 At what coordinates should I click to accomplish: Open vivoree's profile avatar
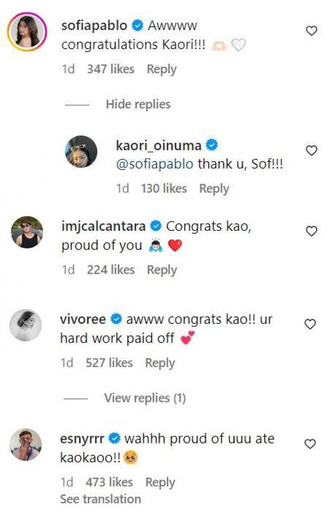click(25, 325)
